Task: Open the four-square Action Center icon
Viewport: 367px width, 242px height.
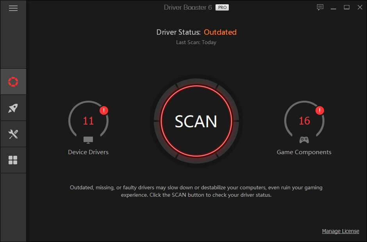Action: pos(13,160)
